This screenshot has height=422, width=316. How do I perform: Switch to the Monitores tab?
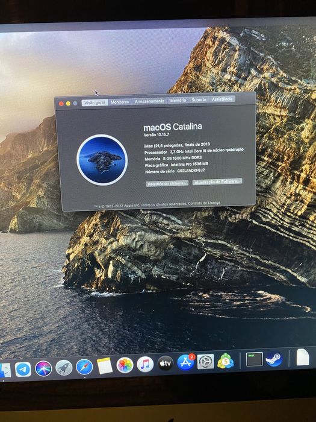(x=120, y=102)
